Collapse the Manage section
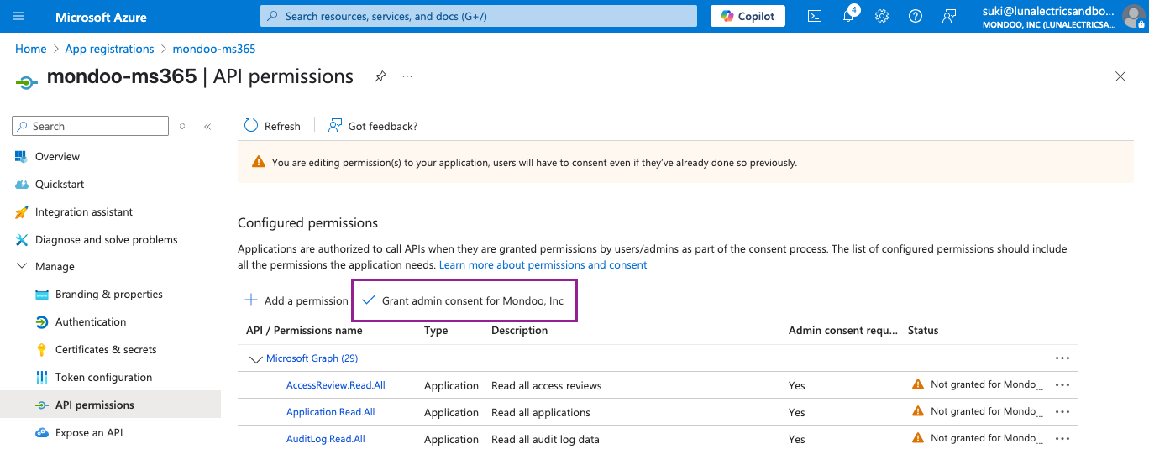Screen dimensions: 1149x449 pyautogui.click(x=21, y=266)
